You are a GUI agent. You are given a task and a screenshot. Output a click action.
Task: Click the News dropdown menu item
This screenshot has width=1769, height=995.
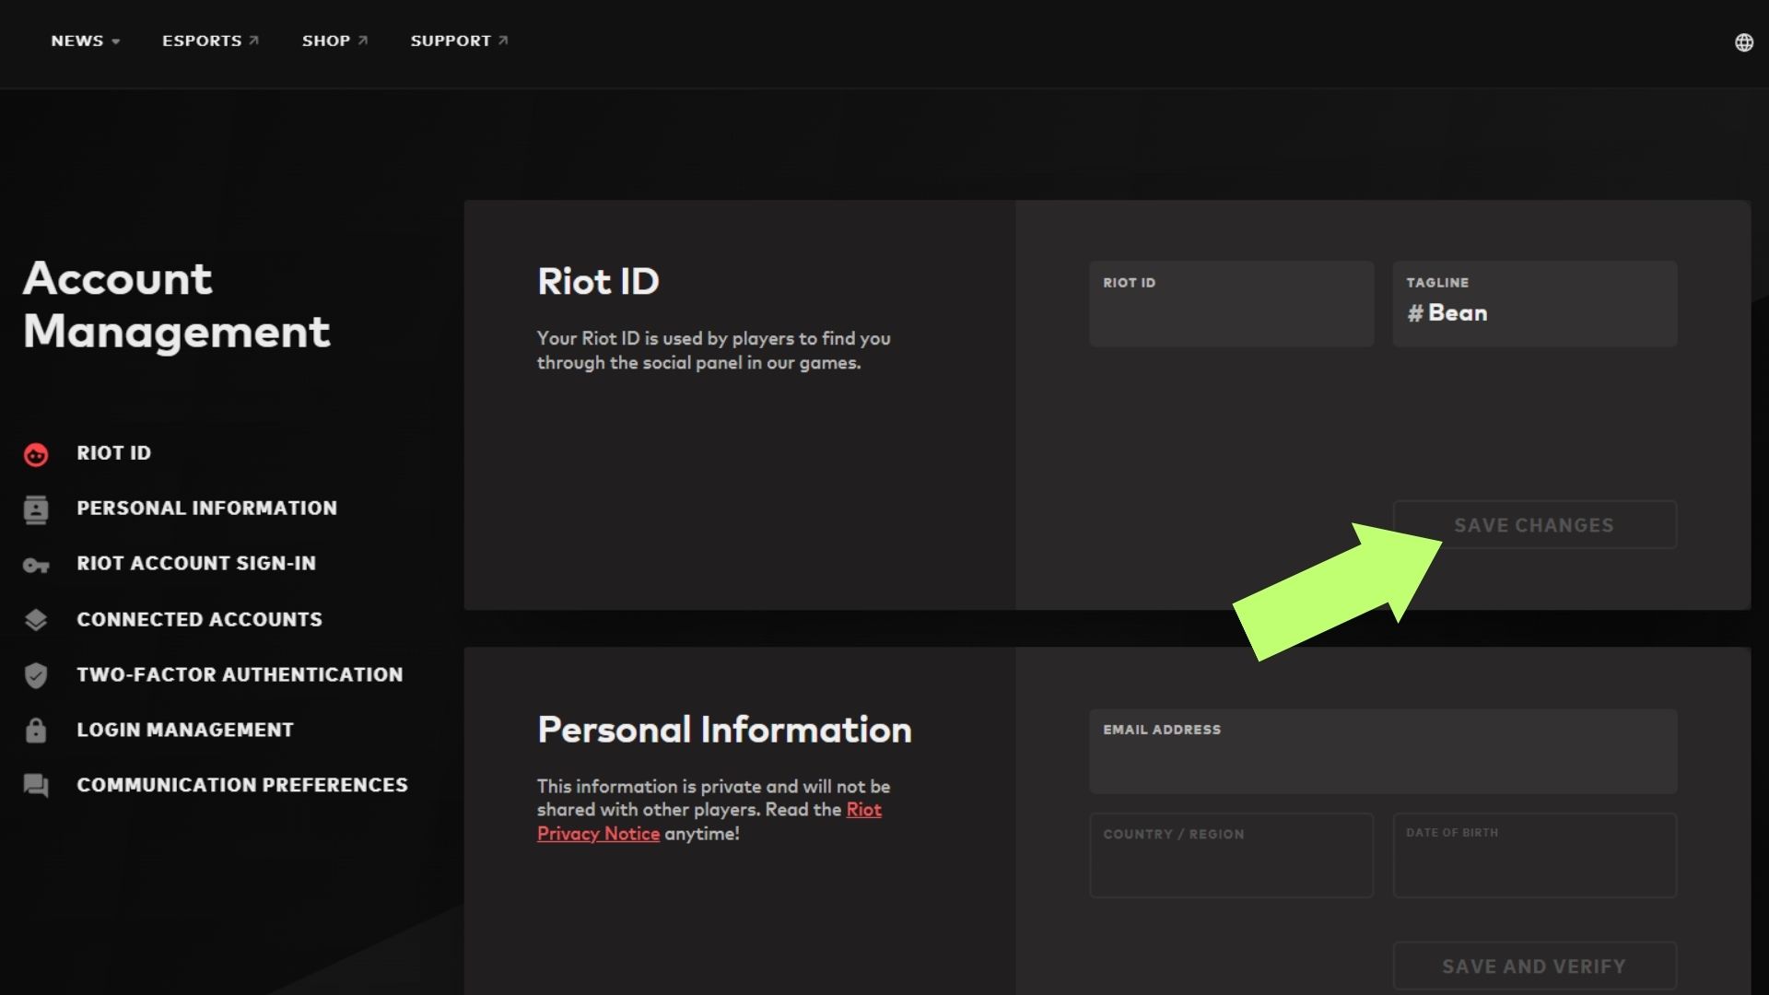pyautogui.click(x=84, y=41)
